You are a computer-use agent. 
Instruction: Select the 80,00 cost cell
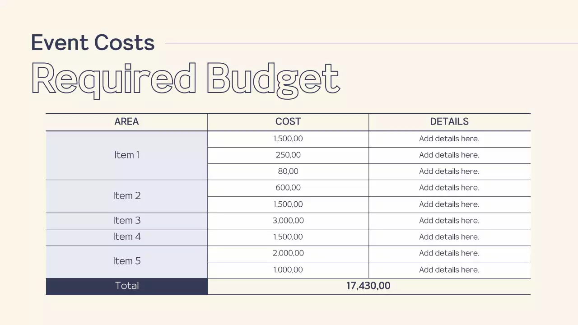[288, 171]
